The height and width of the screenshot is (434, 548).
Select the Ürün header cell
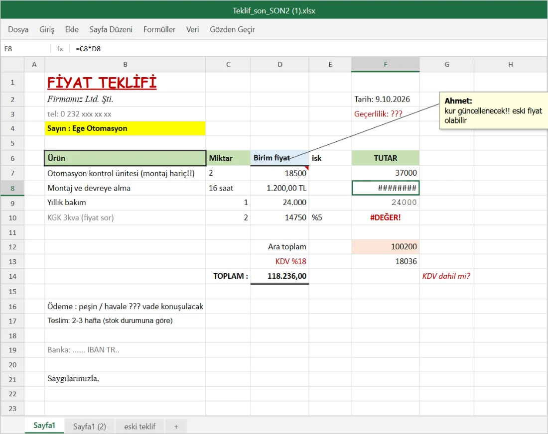point(125,158)
